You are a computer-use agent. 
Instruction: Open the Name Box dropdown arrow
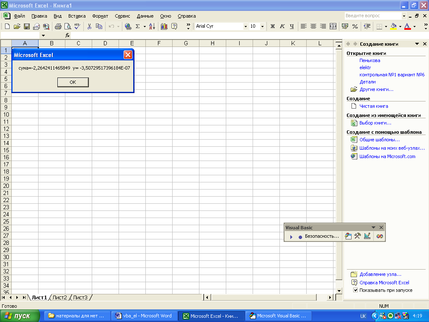pos(43,35)
